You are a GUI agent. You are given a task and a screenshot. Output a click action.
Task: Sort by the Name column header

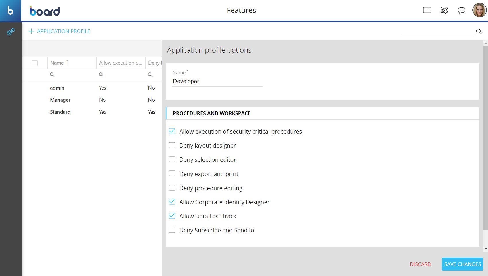[x=57, y=63]
